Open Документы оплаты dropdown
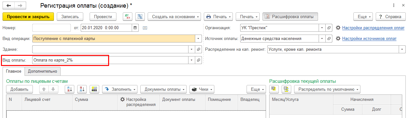The height and width of the screenshot is (118, 407). [164, 89]
